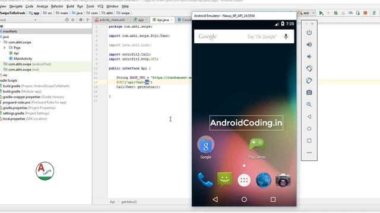Open the Build menu
Viewport: 380px width, 213px height.
pyautogui.click(x=70, y=7)
